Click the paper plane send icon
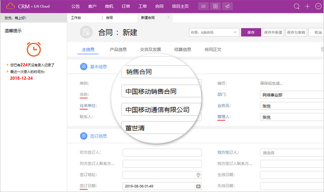The width and height of the screenshot is (324, 192). click(x=227, y=6)
